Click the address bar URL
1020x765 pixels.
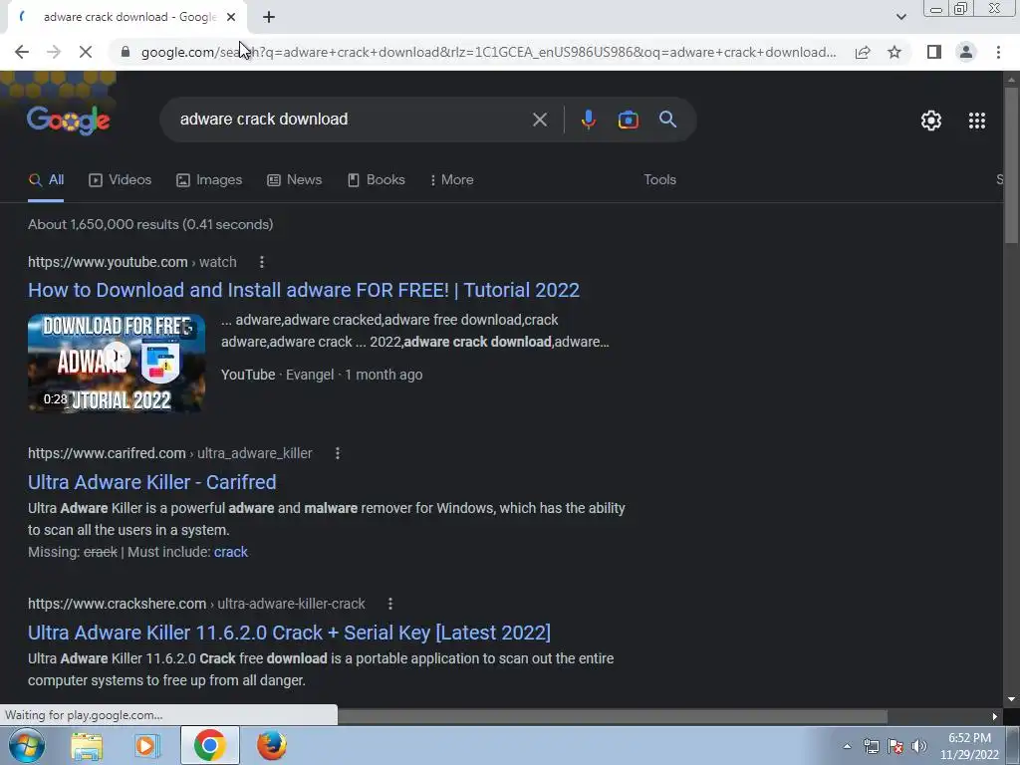(488, 52)
